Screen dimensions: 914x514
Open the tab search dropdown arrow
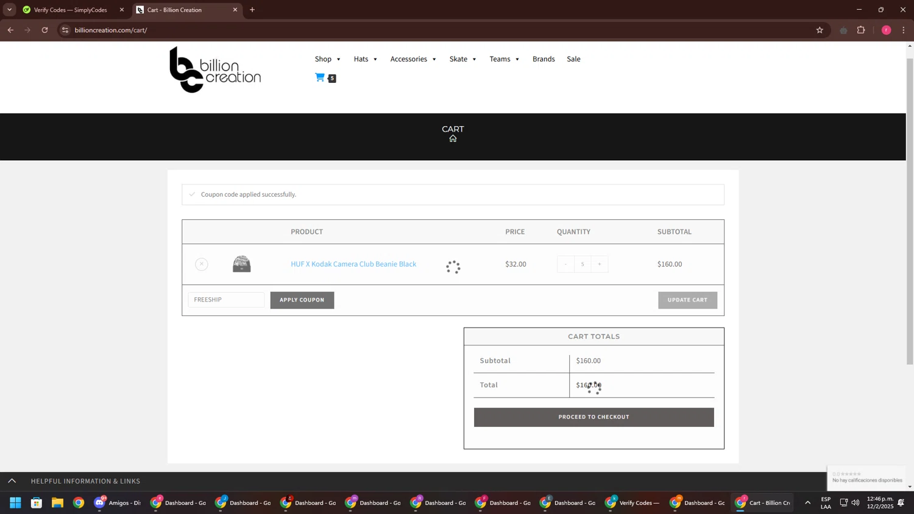coord(9,10)
